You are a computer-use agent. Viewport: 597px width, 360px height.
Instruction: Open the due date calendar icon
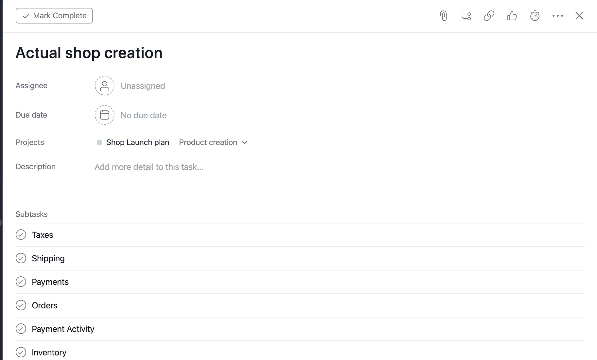104,115
